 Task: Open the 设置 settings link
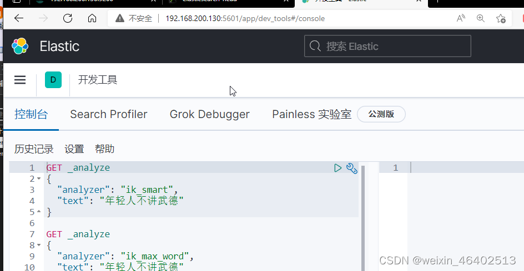pos(74,149)
